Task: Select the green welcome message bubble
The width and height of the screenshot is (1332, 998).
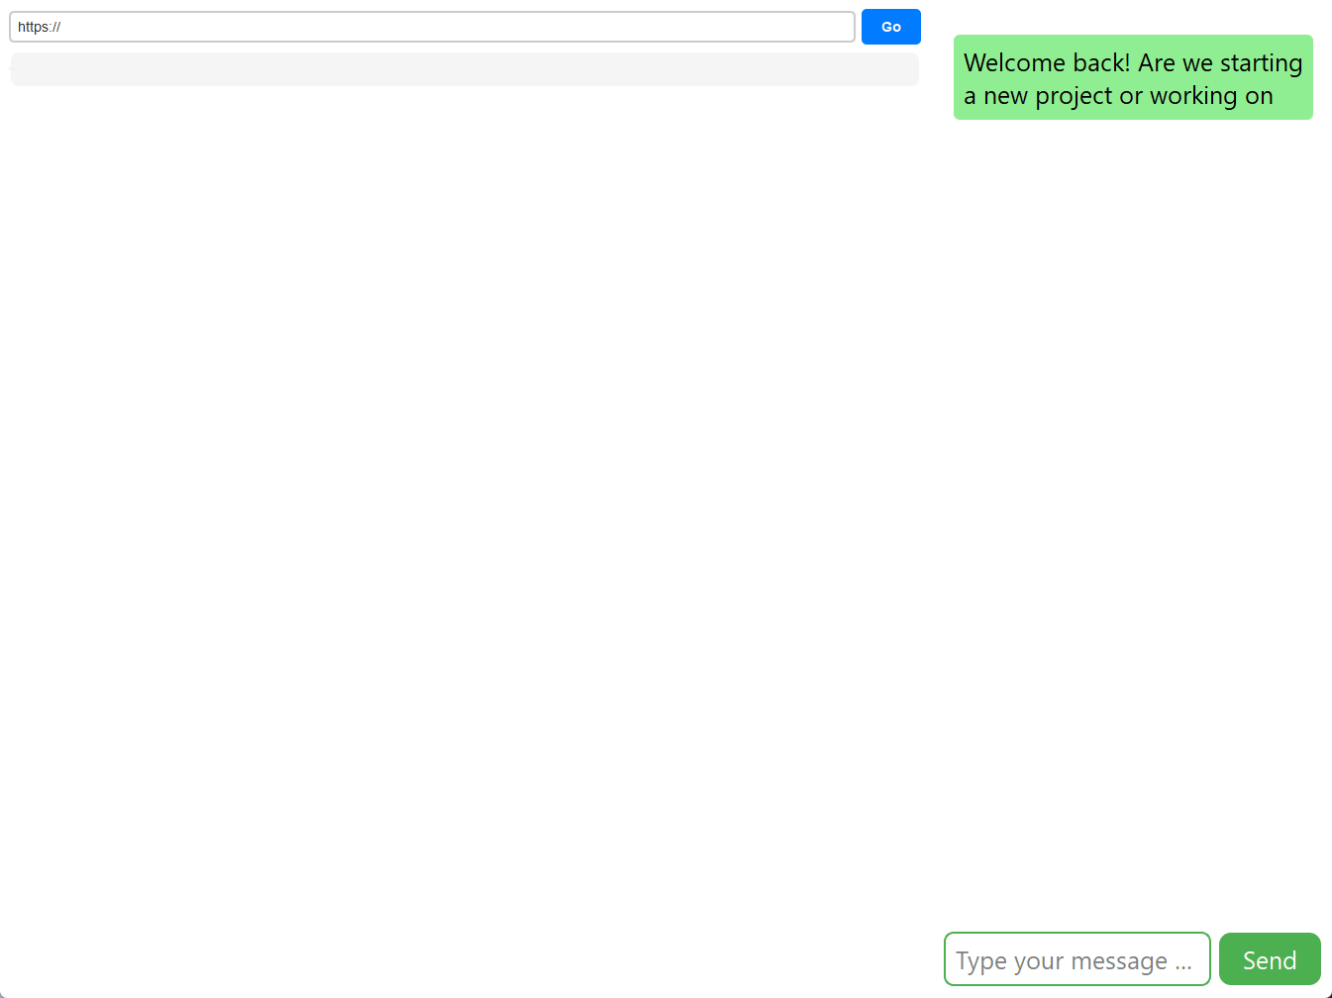Action: (1132, 77)
